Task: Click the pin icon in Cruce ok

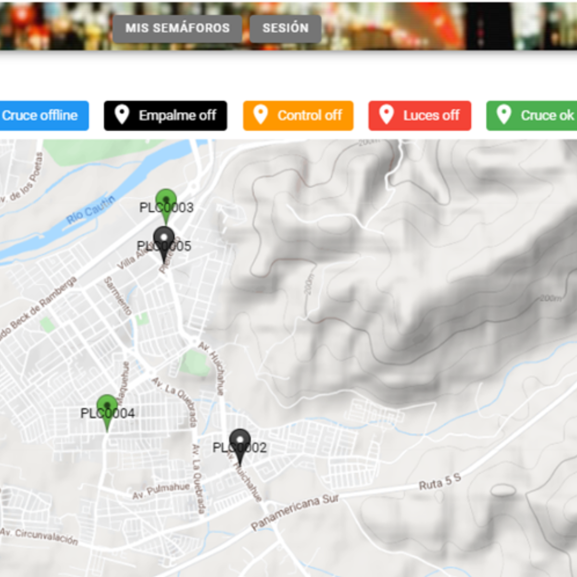Action: [x=503, y=115]
